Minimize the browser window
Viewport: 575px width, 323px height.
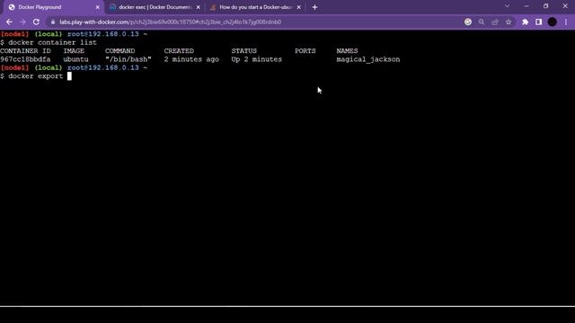[526, 6]
